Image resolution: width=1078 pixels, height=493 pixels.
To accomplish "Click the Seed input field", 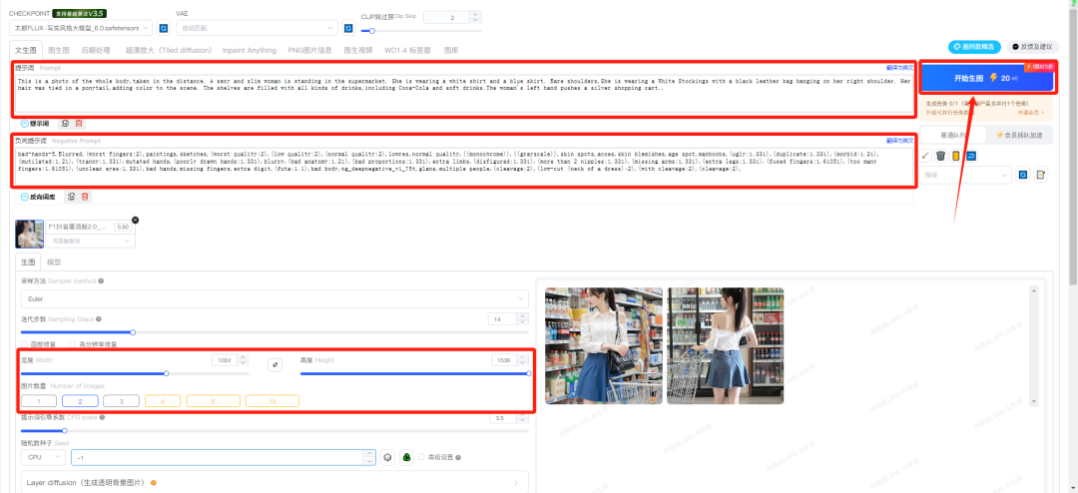I will pyautogui.click(x=223, y=457).
